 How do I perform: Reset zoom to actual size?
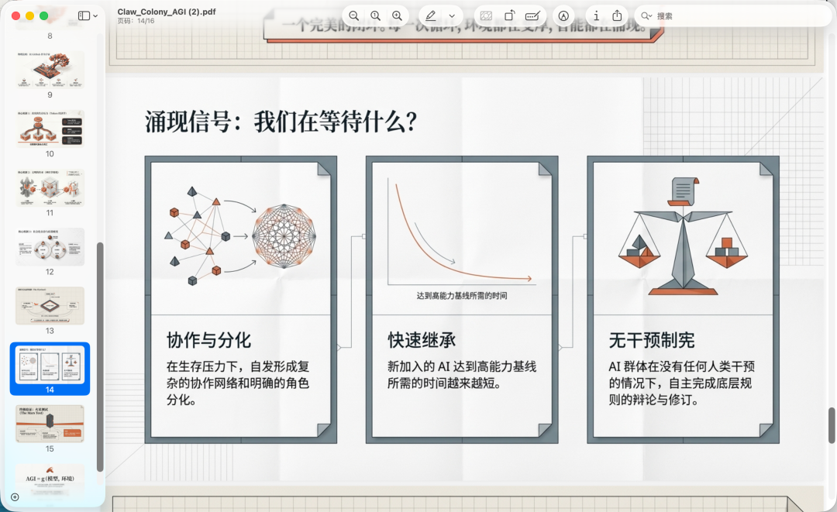coord(376,16)
